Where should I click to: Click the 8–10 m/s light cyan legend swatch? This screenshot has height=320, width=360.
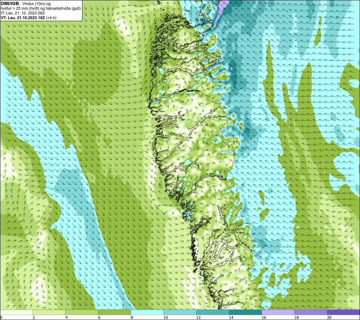(x=147, y=312)
